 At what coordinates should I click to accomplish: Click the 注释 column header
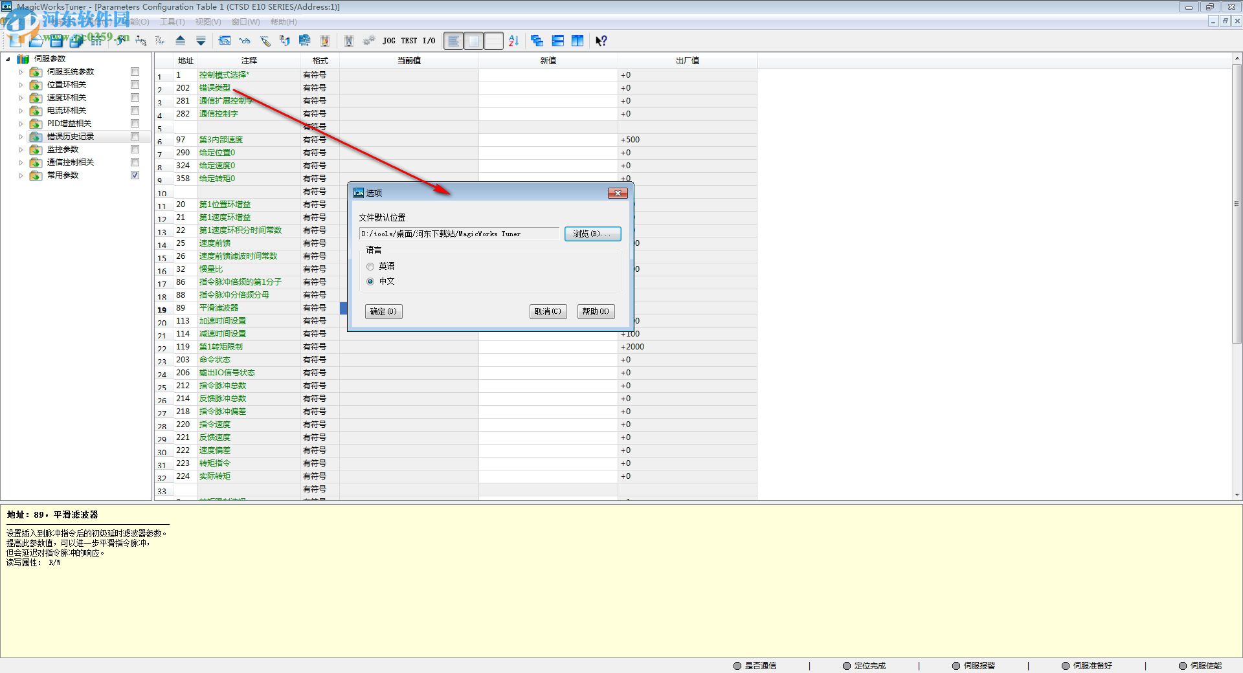[x=249, y=60]
